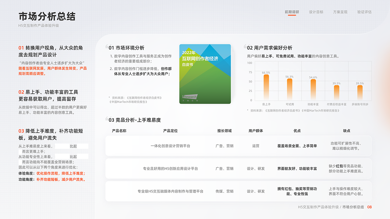Select the 验证评估 tab

pyautogui.click(x=364, y=12)
